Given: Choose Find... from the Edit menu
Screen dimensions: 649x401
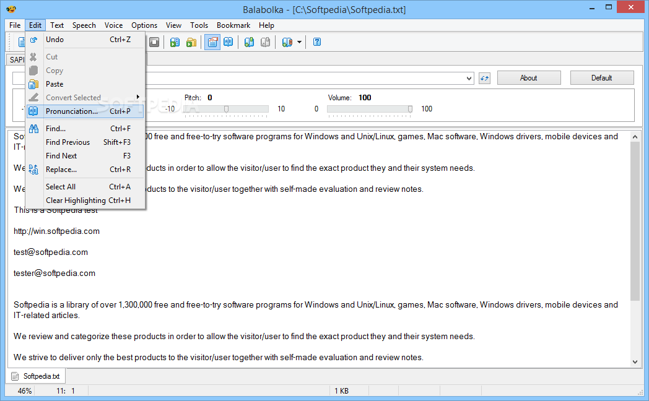Looking at the screenshot, I should pos(85,129).
